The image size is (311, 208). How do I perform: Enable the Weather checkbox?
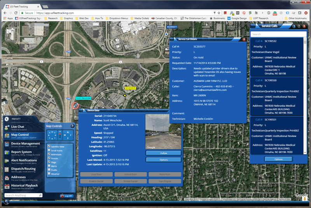point(49,174)
